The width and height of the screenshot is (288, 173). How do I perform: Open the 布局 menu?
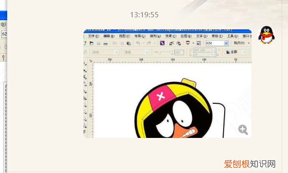point(140,36)
